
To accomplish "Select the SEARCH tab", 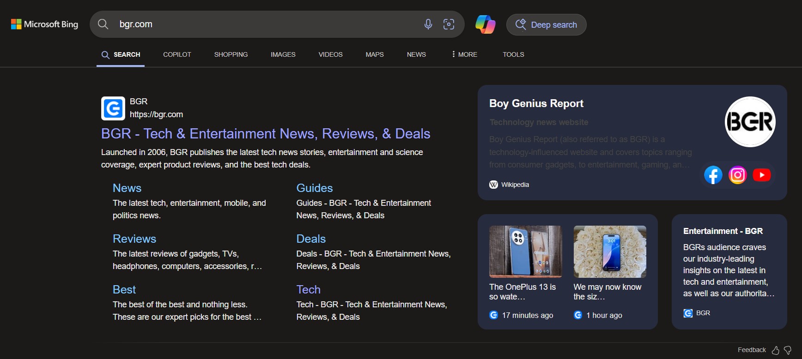I will pos(121,54).
